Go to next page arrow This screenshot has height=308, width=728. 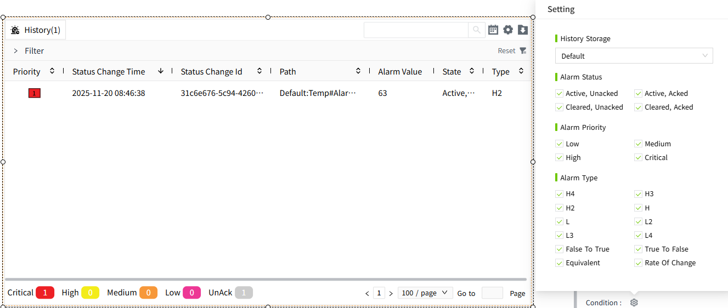(391, 293)
